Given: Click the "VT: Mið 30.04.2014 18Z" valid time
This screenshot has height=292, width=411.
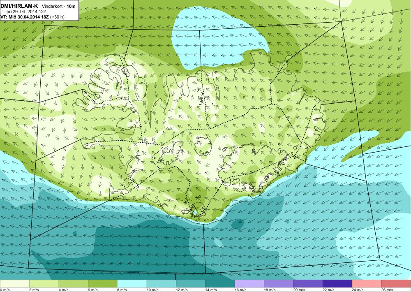Looking at the screenshot, I should coord(24,17).
